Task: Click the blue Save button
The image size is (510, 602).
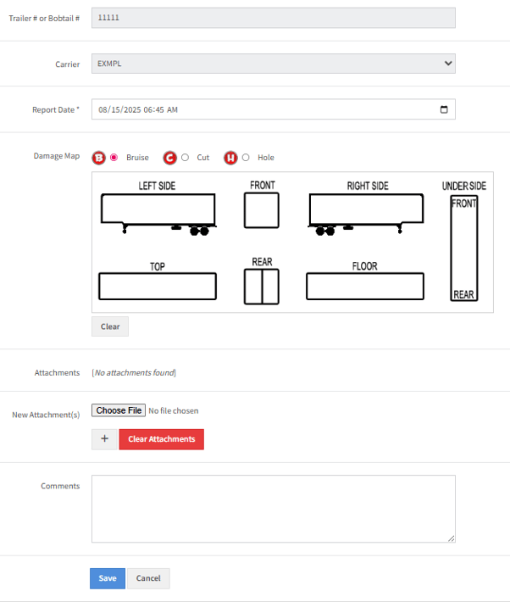Action: pyautogui.click(x=108, y=578)
